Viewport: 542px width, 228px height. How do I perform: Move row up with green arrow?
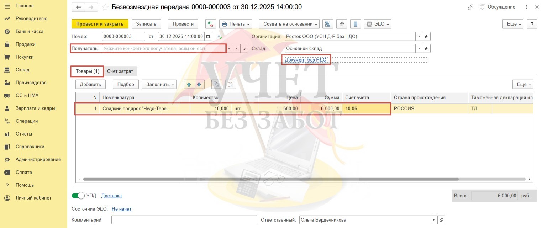[x=189, y=84]
